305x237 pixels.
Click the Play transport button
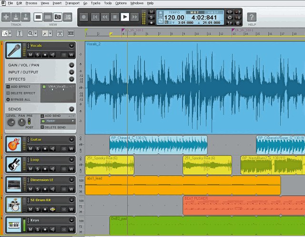[x=125, y=17]
